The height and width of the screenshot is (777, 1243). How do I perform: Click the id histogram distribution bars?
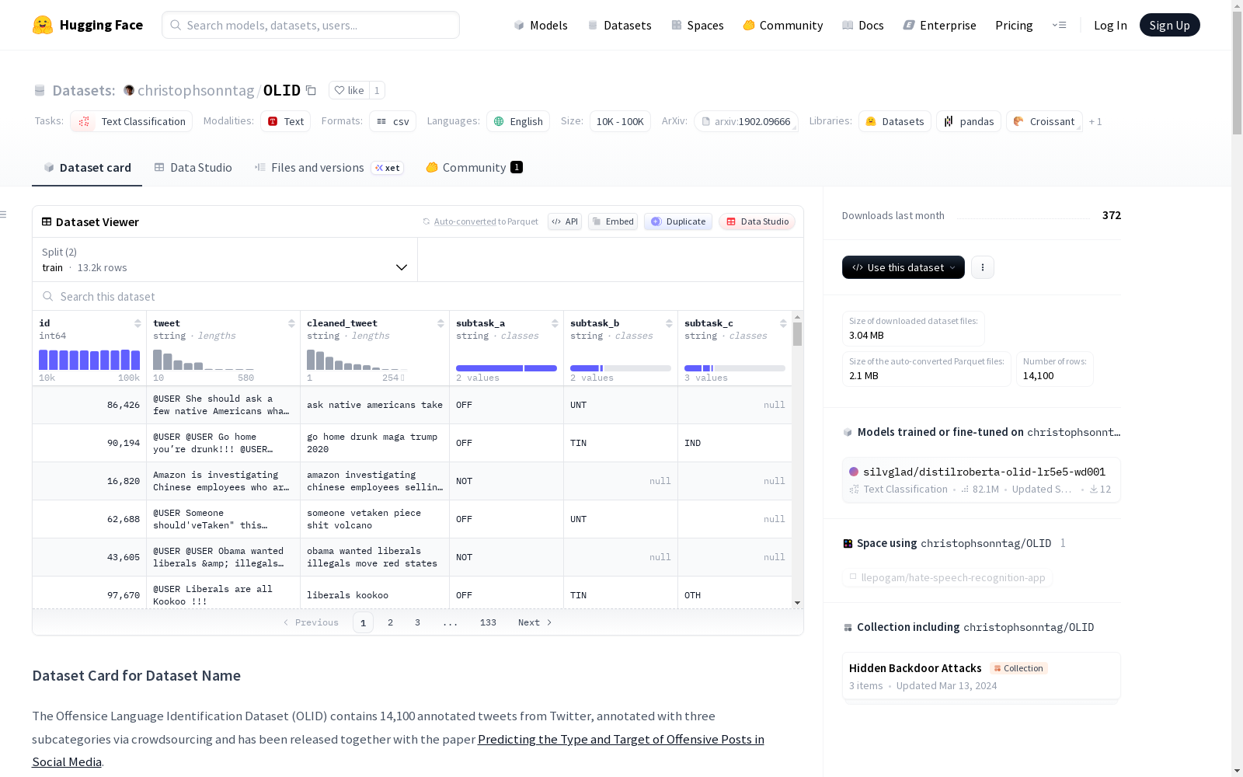click(89, 360)
